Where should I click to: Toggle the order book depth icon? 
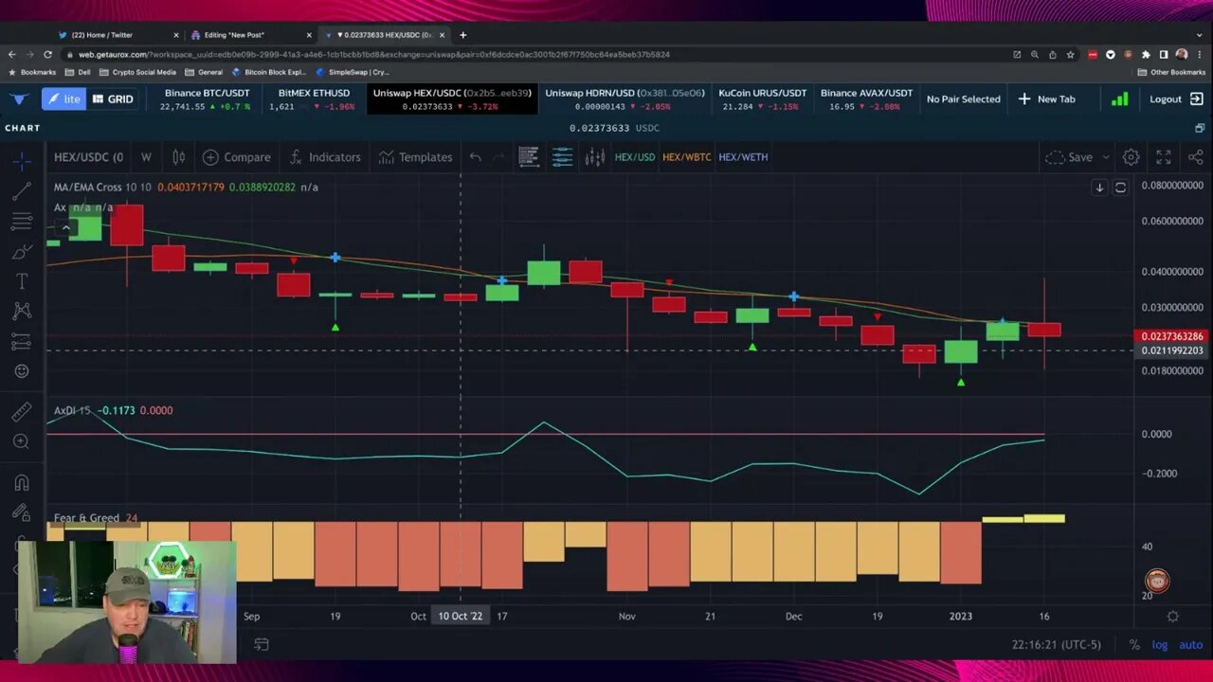point(529,157)
